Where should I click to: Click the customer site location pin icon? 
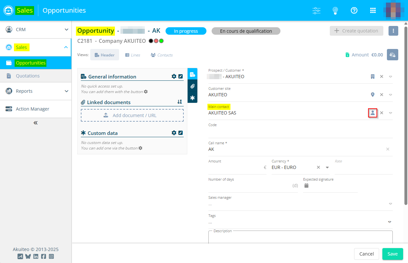[x=373, y=95]
